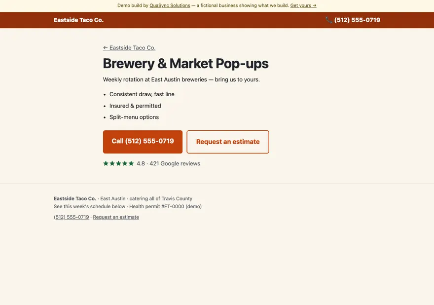Open the footer (512) 555-0719 phone link
This screenshot has width=434, height=305.
pyautogui.click(x=72, y=217)
